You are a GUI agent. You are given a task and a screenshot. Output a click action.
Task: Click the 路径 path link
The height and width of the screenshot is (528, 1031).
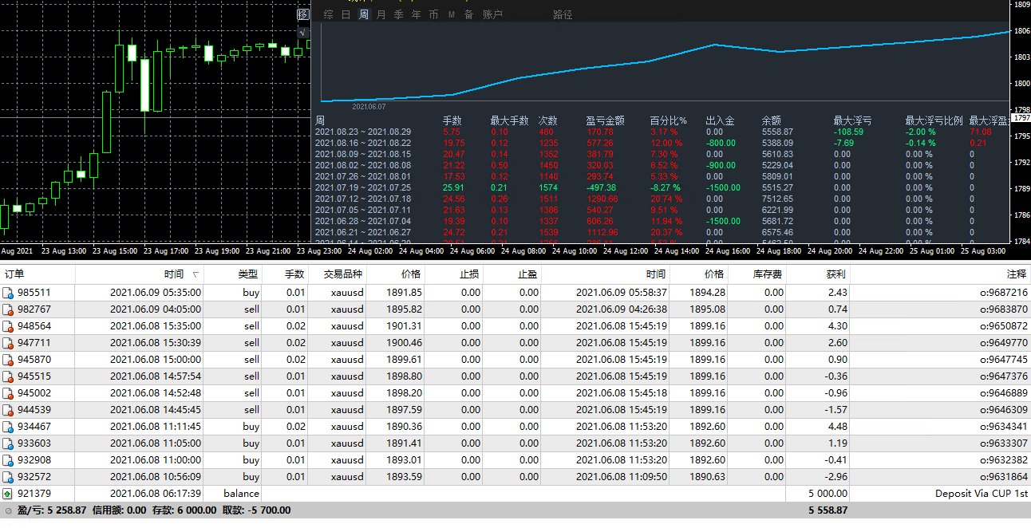pos(563,14)
